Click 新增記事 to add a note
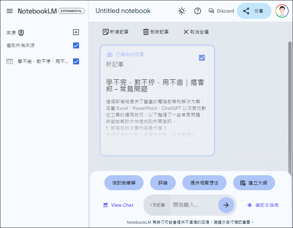Screen dimensions: 293x228 point(116,32)
